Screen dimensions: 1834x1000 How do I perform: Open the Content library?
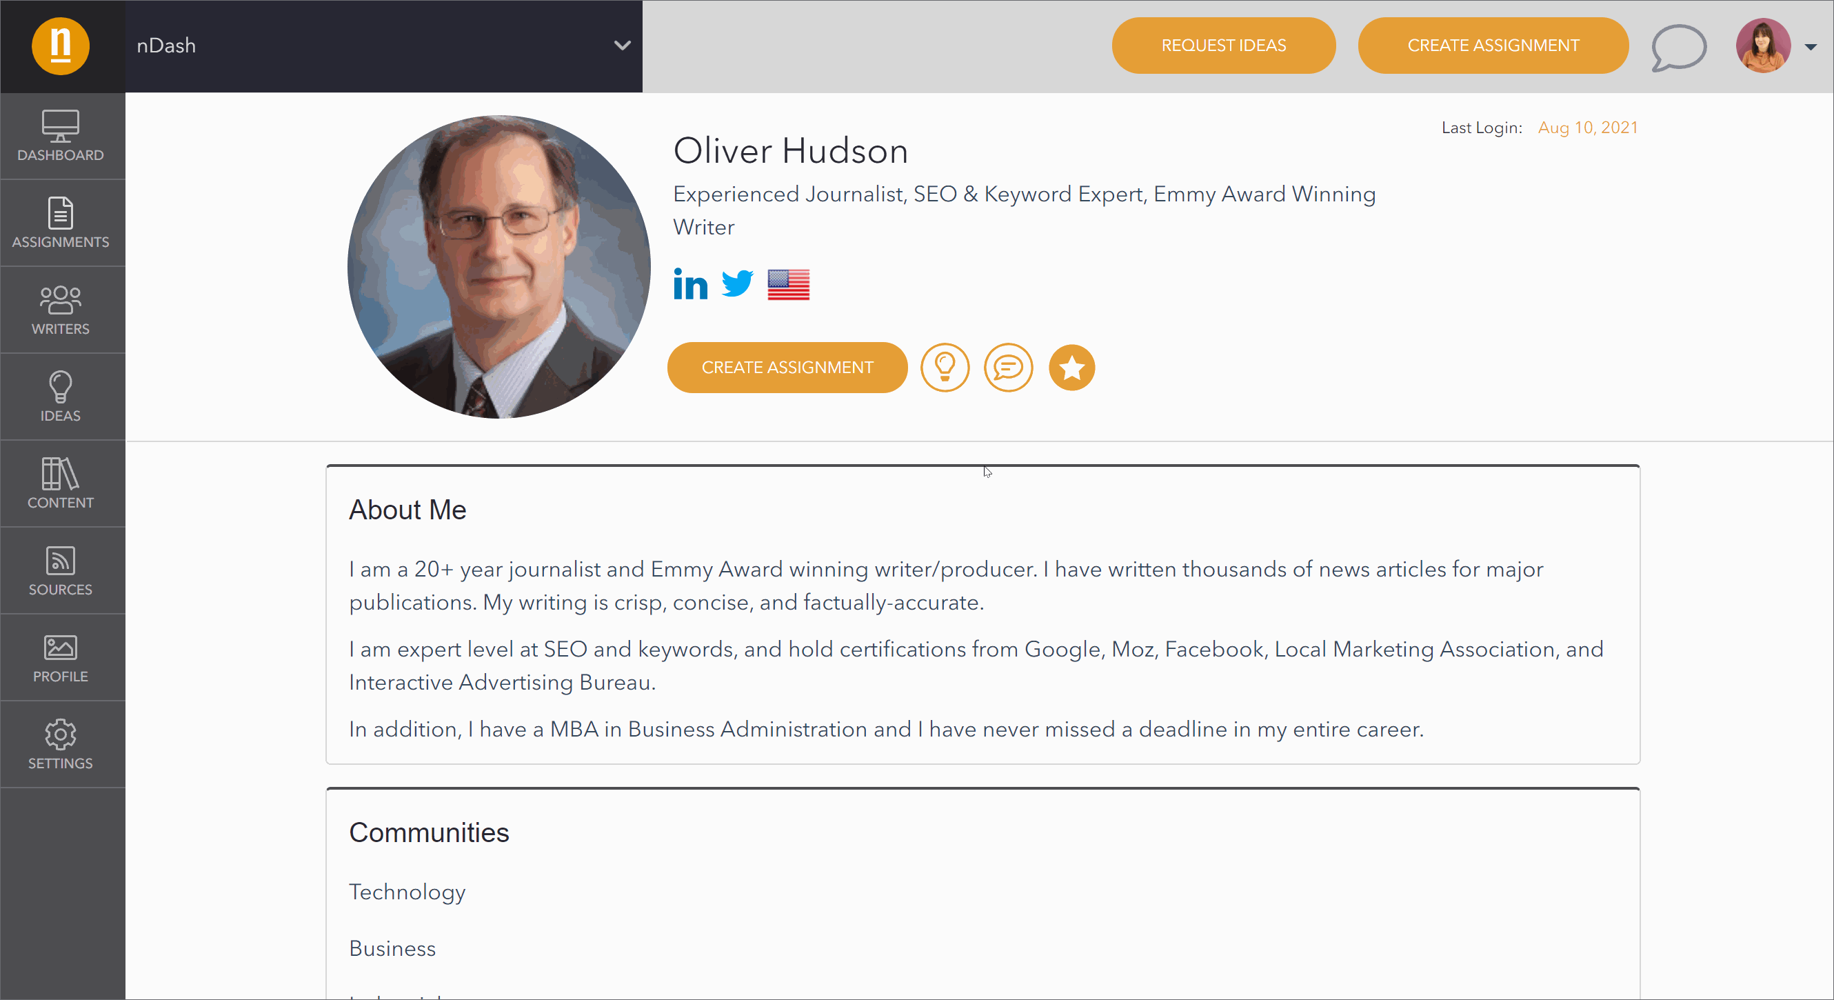61,483
